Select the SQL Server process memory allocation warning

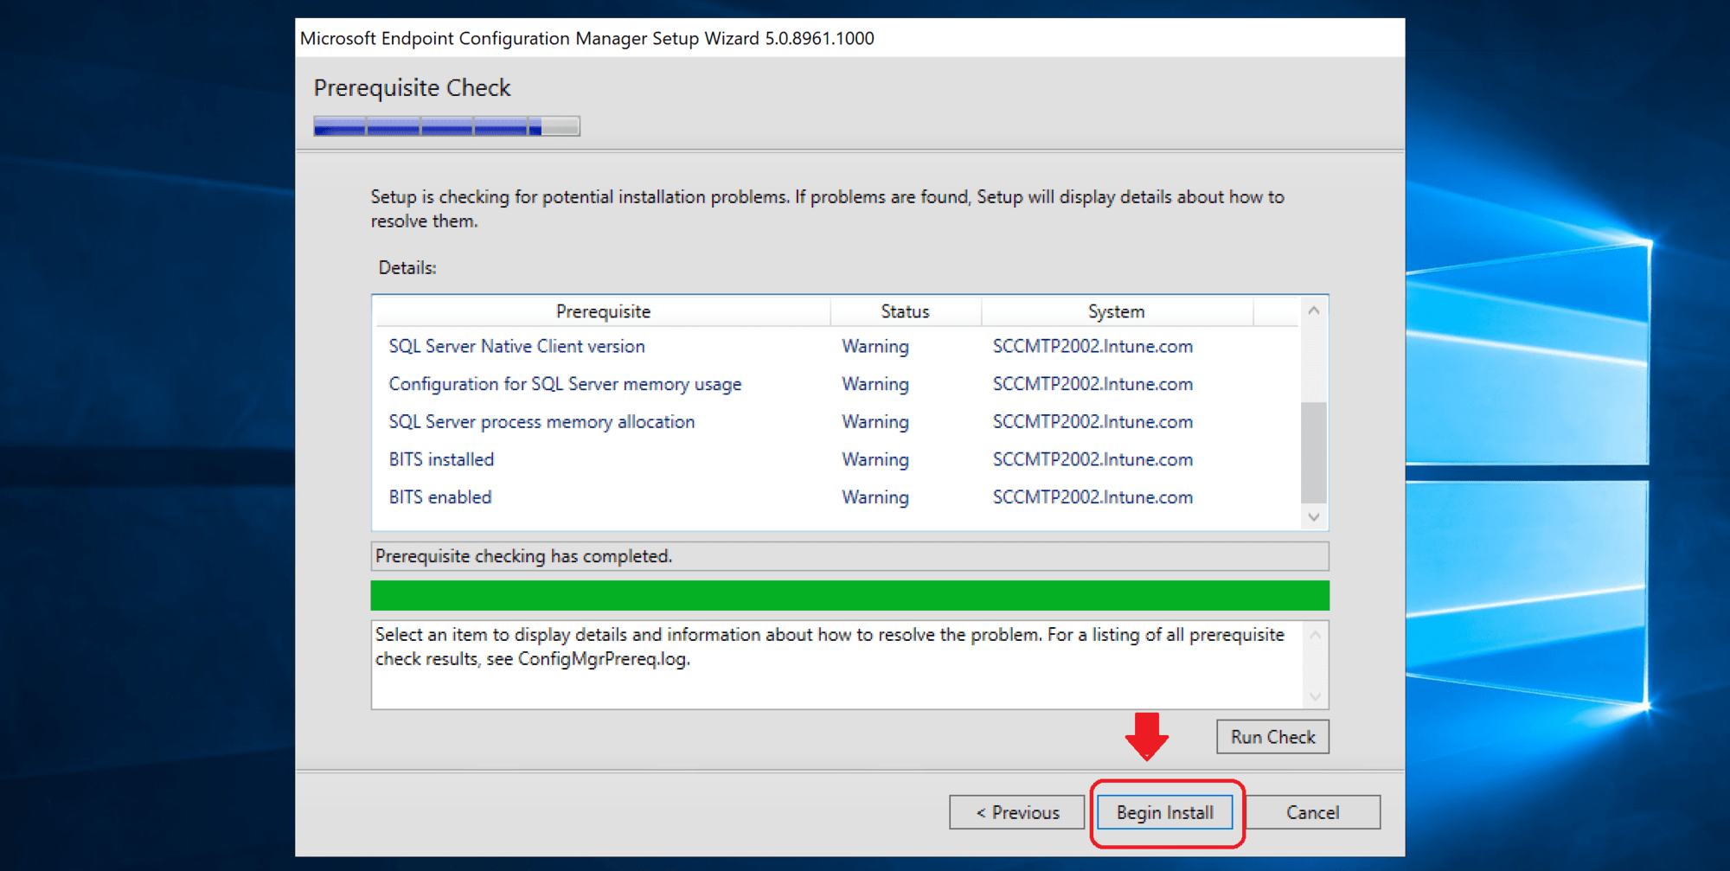coord(541,421)
